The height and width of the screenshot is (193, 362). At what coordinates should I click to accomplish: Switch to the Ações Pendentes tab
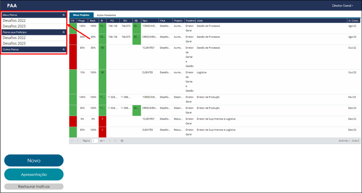click(x=106, y=15)
